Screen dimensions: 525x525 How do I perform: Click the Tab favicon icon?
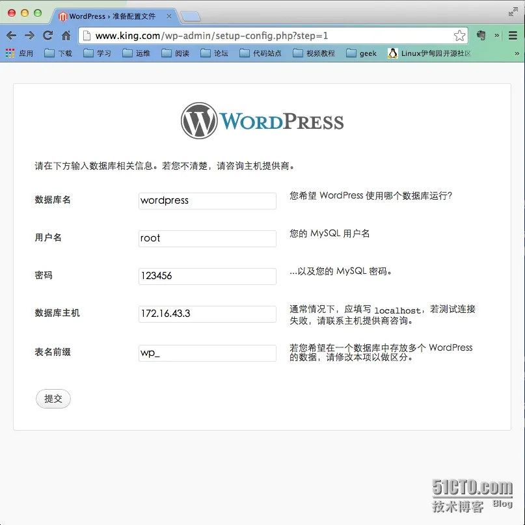pos(62,16)
